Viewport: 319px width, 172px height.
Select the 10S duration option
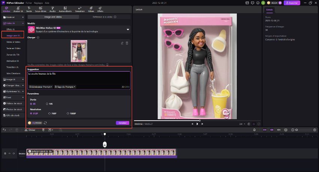point(48,104)
